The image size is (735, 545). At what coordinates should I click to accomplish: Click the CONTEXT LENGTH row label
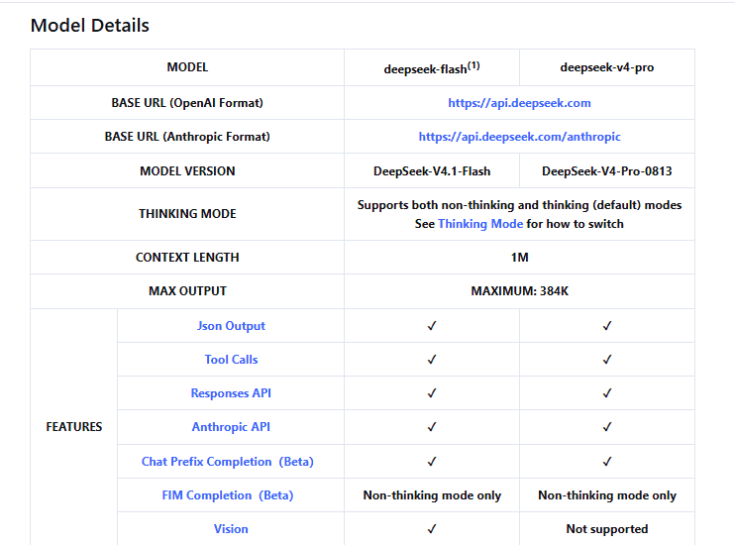187,257
